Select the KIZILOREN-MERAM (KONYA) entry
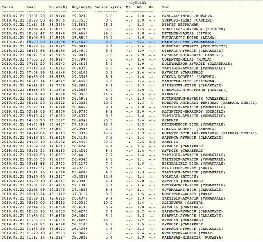Viewport: 263px width, 242px height. click(x=186, y=168)
